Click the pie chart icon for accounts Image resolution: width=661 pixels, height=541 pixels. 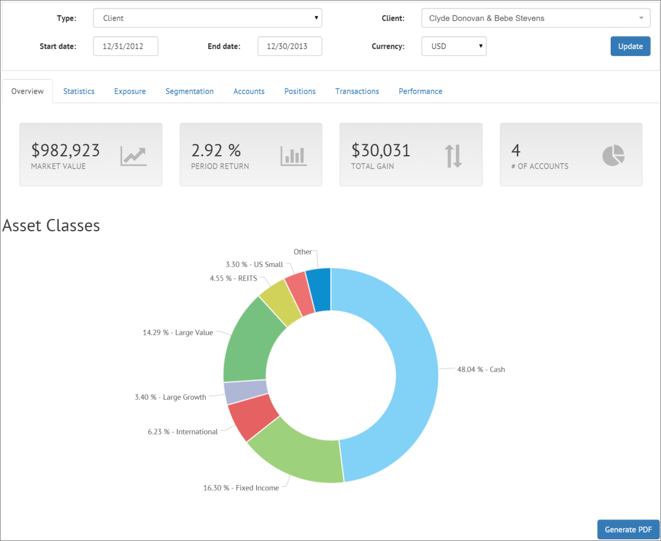613,155
